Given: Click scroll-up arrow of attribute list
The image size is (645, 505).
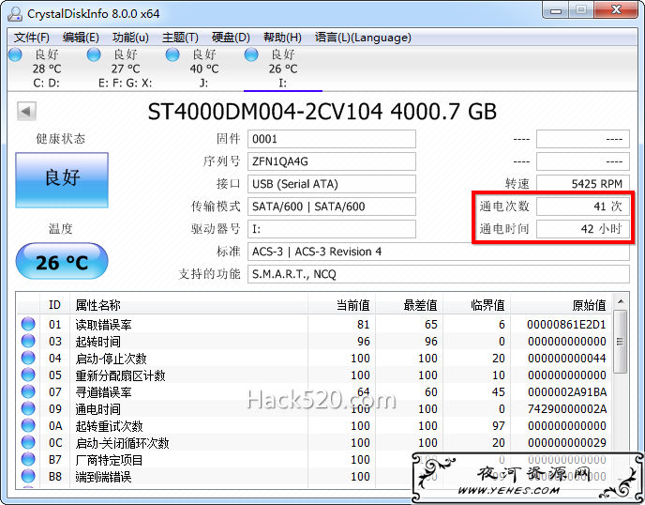Looking at the screenshot, I should (621, 302).
